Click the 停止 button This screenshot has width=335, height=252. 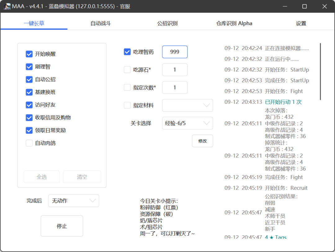[62, 226]
